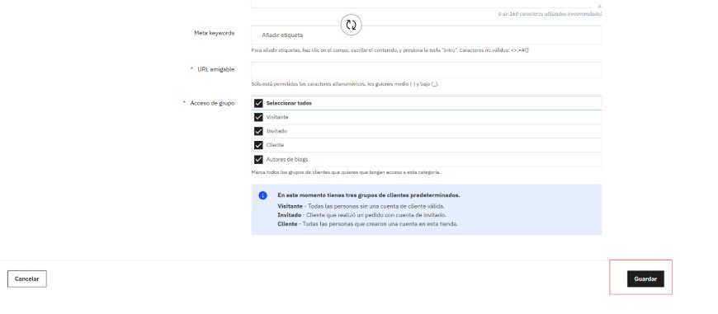This screenshot has width=718, height=314.
Task: Click the 'Marca todos los grupos' help text
Action: pyautogui.click(x=346, y=173)
